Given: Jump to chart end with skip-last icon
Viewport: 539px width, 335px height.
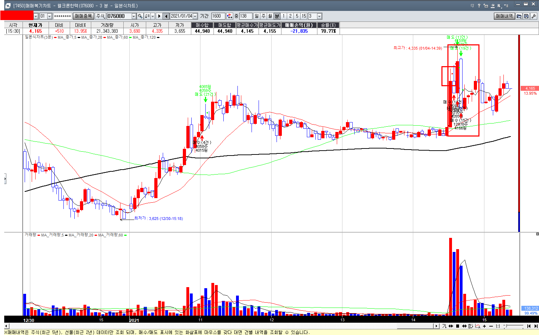Looking at the screenshot, I should coord(536,326).
